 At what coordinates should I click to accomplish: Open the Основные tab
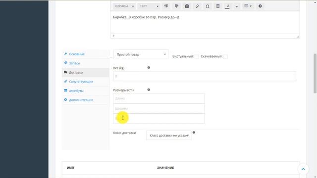86,54
